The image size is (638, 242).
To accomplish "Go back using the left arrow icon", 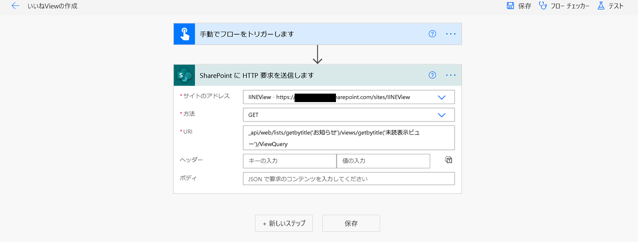I will coord(15,6).
